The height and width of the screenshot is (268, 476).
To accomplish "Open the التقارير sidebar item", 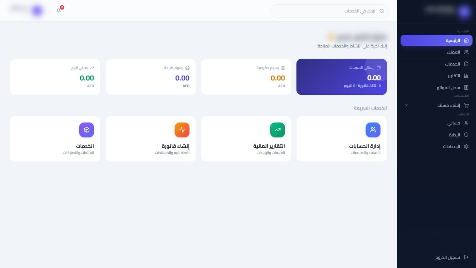I will (x=436, y=76).
